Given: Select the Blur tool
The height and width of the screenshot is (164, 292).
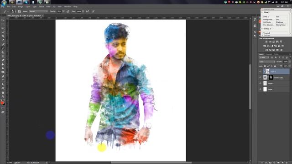Looking at the screenshot, I should click(x=3, y=68).
